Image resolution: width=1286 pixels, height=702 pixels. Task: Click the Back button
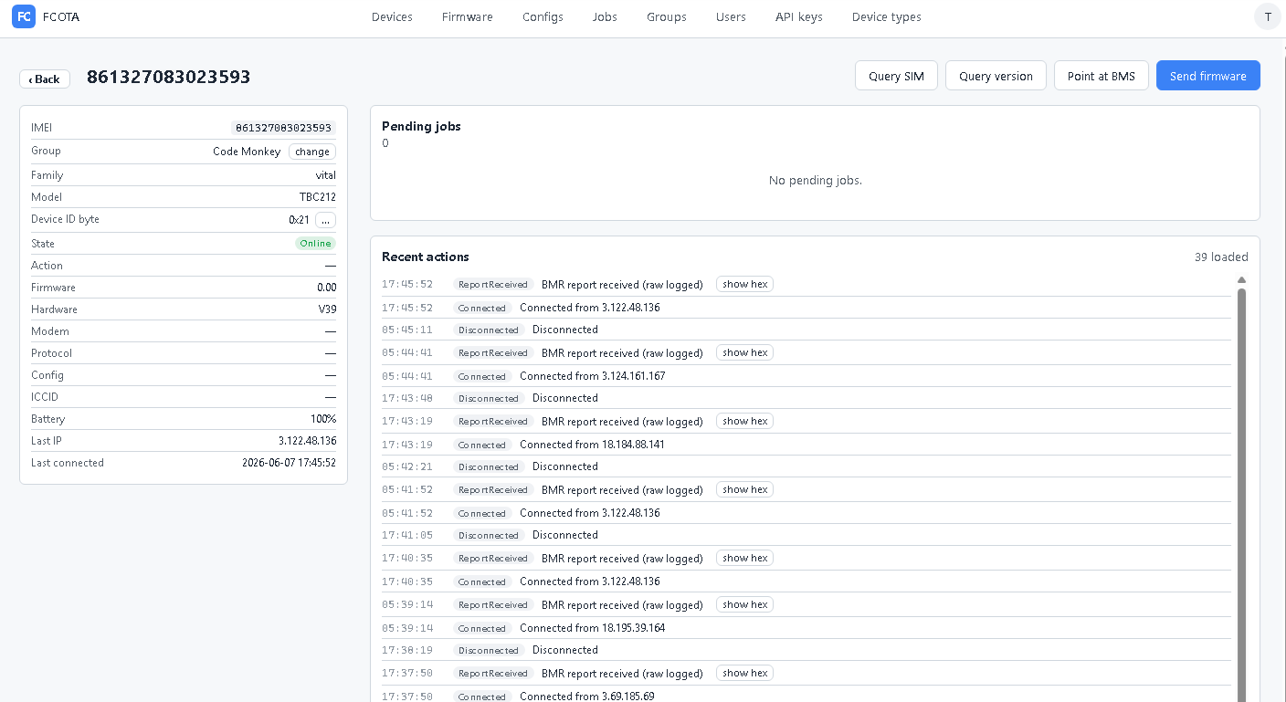(45, 79)
